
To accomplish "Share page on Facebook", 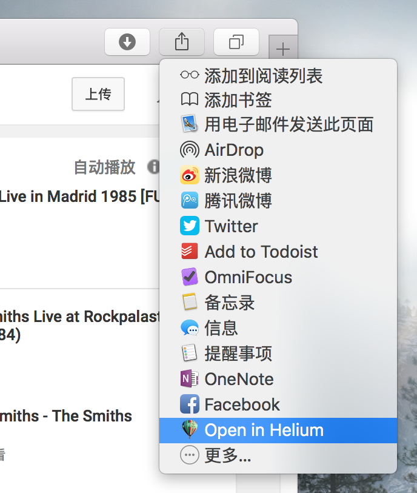I will point(278,404).
